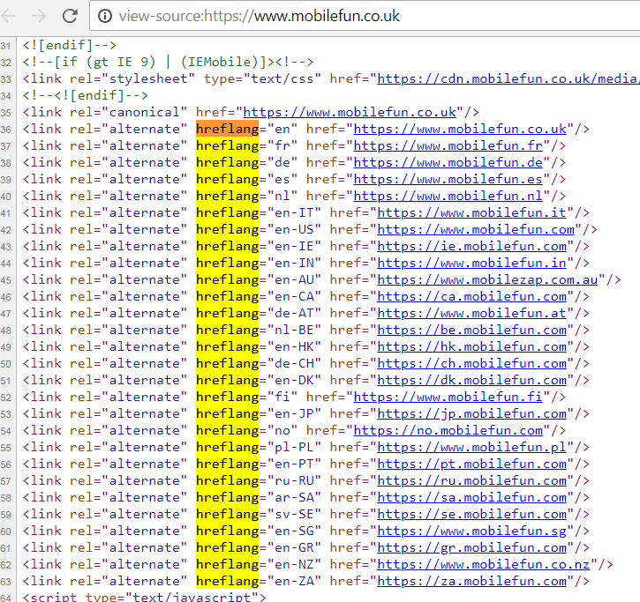Reload the page with refresh icon
The width and height of the screenshot is (640, 602).
point(70,16)
